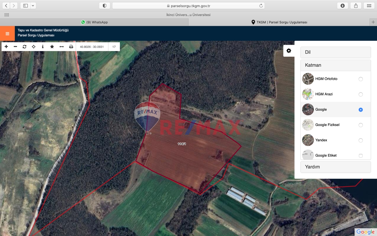Toggle the settings gear panel
This screenshot has width=377, height=236.
point(289,51)
